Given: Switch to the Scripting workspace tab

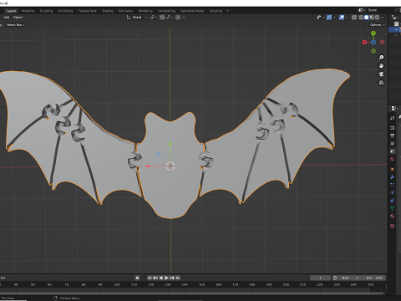Looking at the screenshot, I should click(x=216, y=11).
